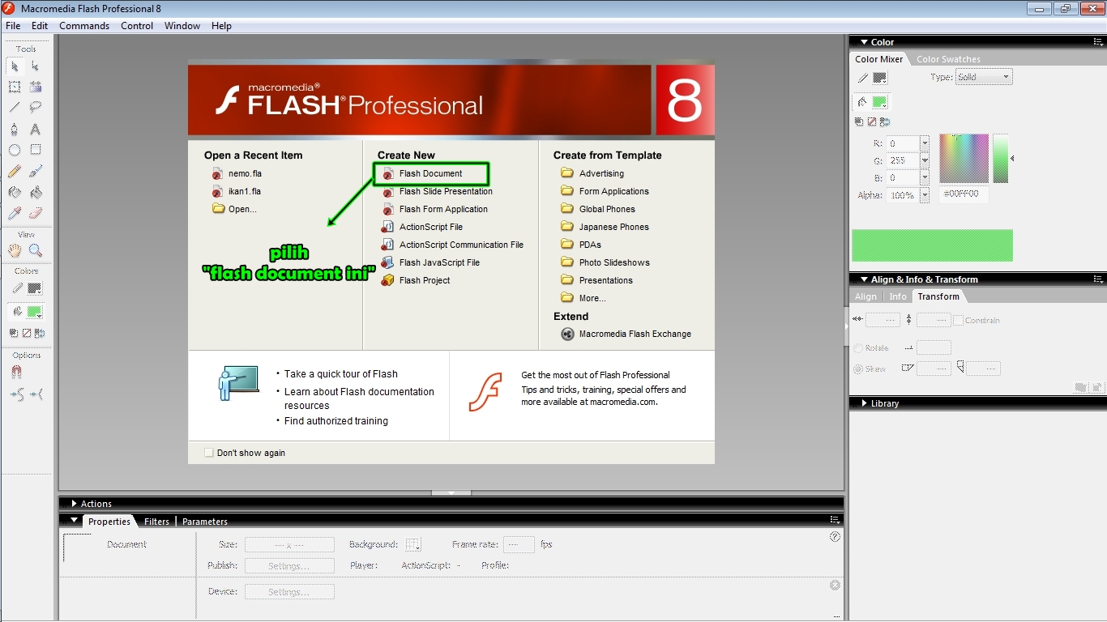Select the Oval tool
Screen dimensions: 1107x622
15,150
